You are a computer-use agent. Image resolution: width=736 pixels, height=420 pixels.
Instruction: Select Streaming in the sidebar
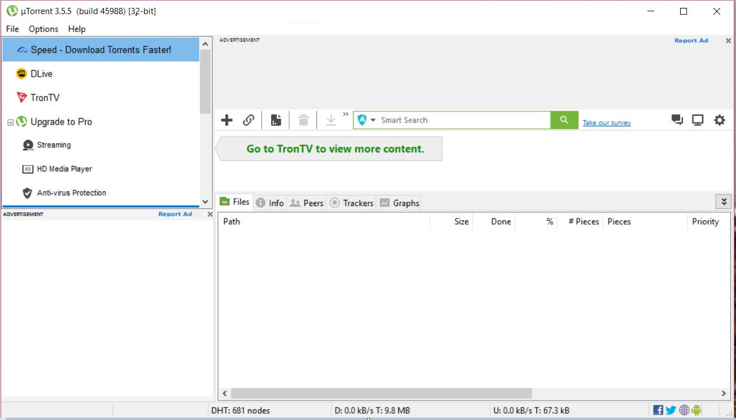(x=101, y=145)
